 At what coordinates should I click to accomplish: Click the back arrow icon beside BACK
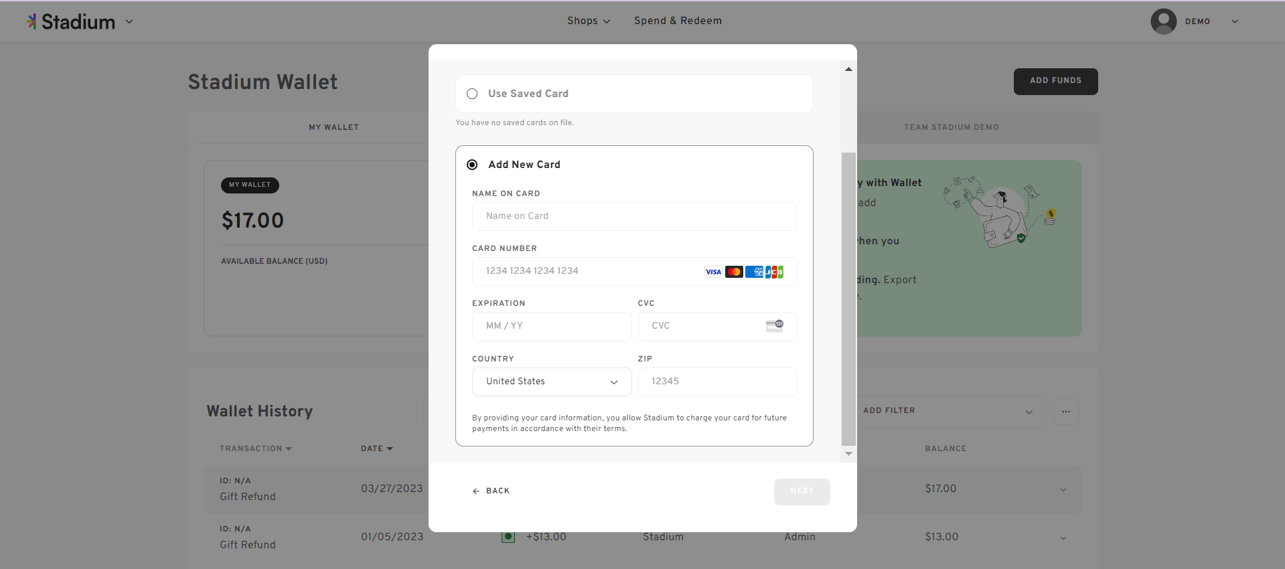[476, 491]
